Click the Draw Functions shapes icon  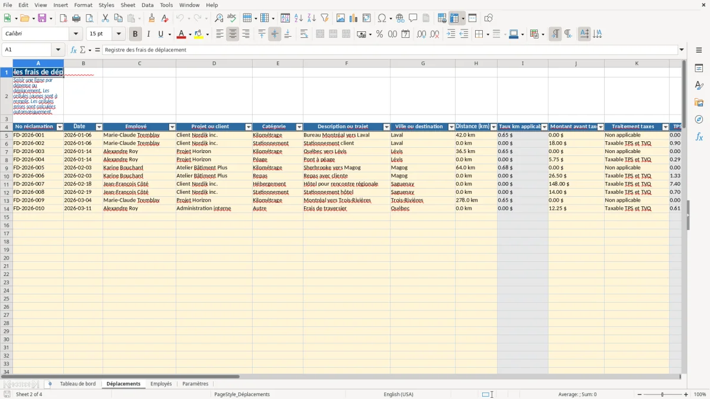point(488,18)
